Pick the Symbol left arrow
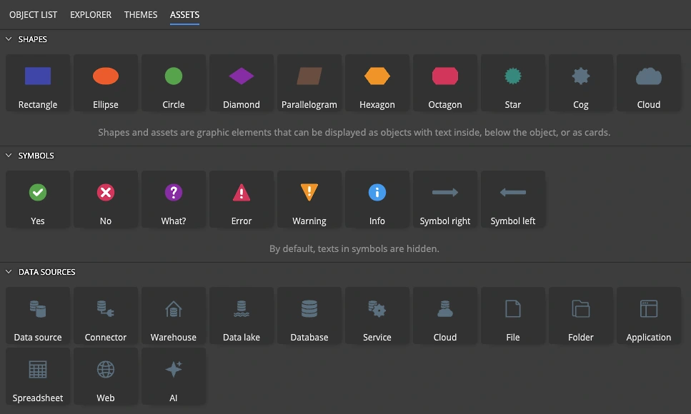This screenshot has height=414, width=691. click(x=513, y=199)
